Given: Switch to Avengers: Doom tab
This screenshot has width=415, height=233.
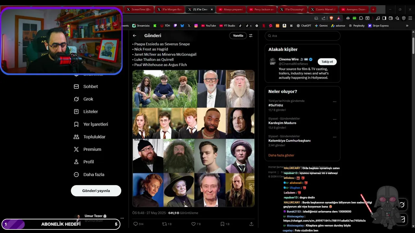Looking at the screenshot, I should [x=353, y=9].
